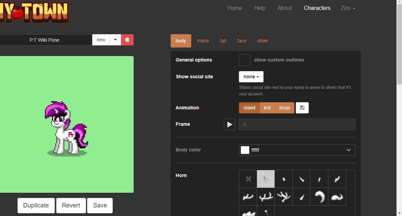Click the Frame number input field

[297, 124]
